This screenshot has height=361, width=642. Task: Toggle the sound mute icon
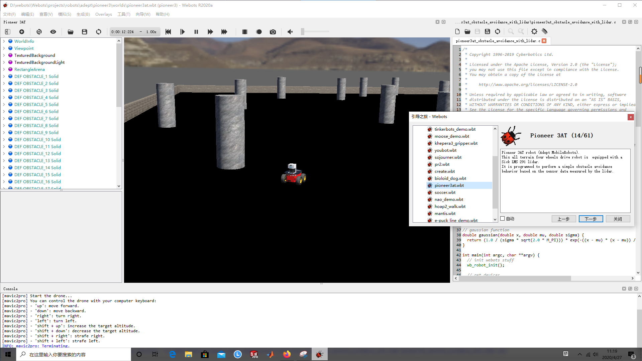coord(290,32)
